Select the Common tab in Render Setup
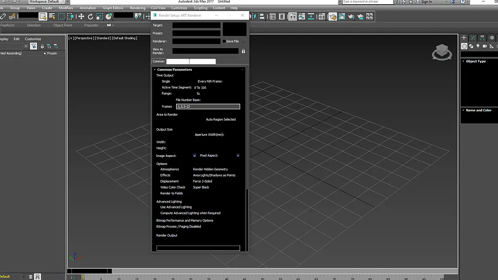 (x=159, y=61)
